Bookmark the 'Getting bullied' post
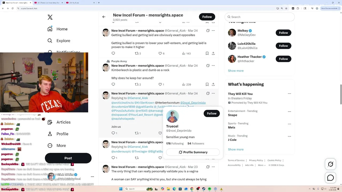 (207, 53)
